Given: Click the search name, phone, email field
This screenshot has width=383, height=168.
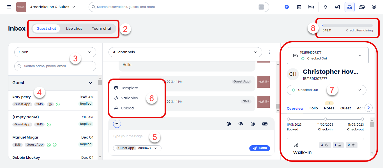Looking at the screenshot, I should [x=55, y=66].
